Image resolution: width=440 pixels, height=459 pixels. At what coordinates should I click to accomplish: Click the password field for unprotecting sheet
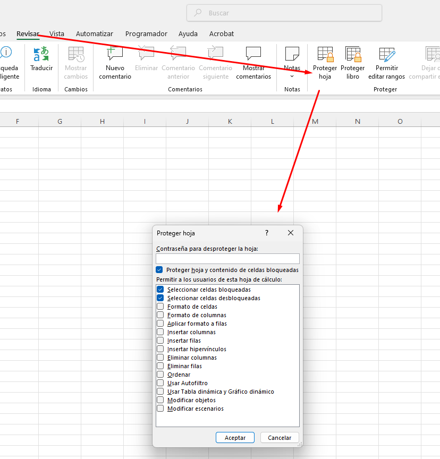(227, 259)
